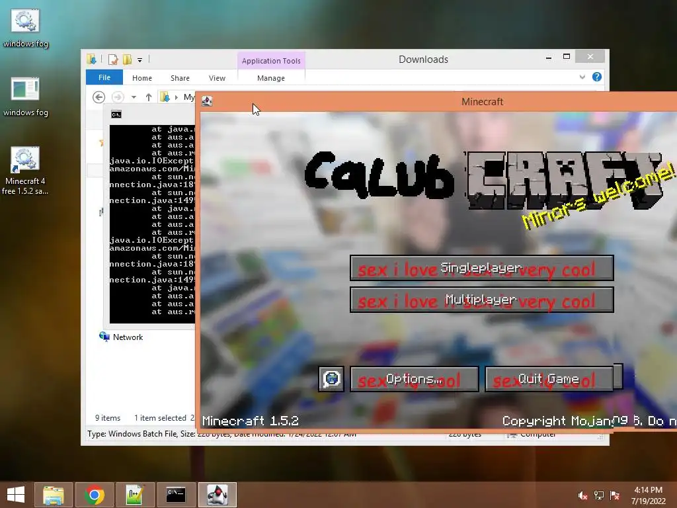Open the top windows fog desktop shortcut
677x508 pixels.
25,28
